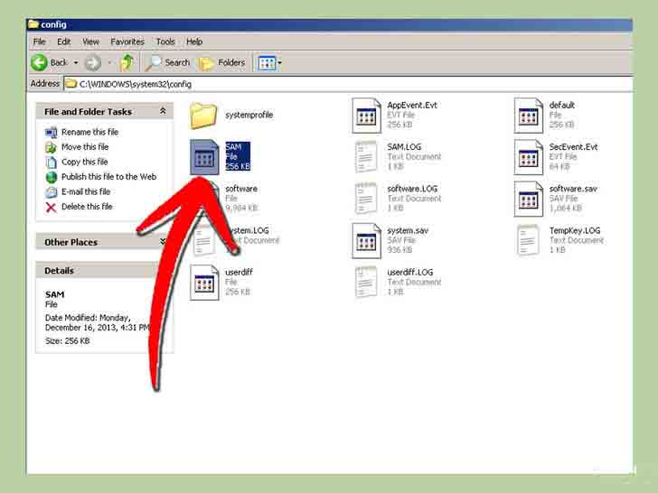
Task: Select the SAM file icon
Action: pyautogui.click(x=204, y=157)
